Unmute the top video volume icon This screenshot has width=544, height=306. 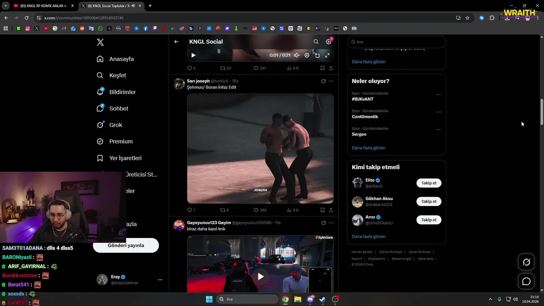point(297,55)
